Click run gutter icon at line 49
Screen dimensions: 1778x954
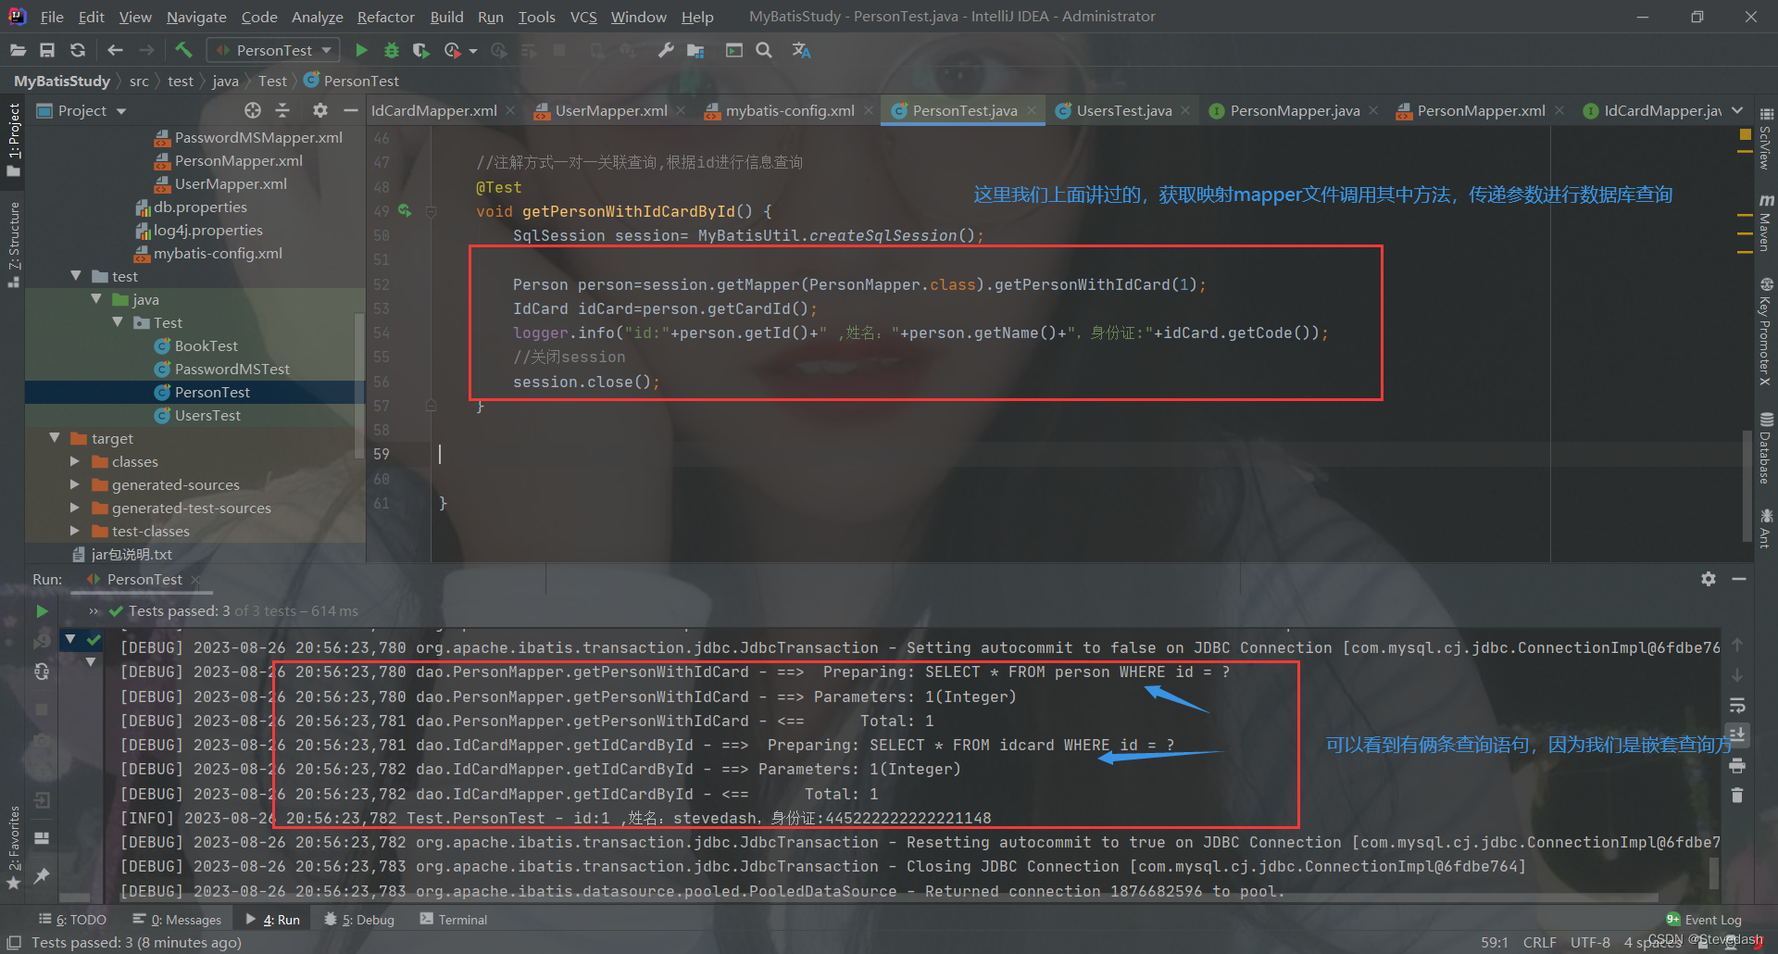click(405, 211)
